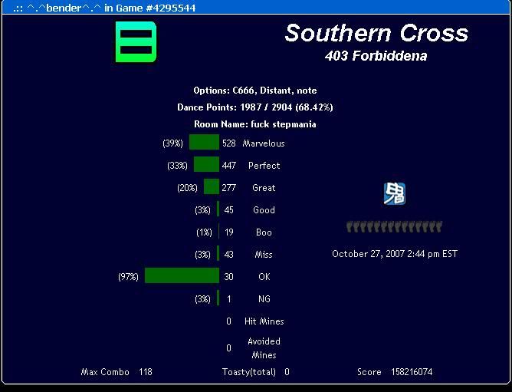Click the Hit Mines label

click(x=264, y=321)
